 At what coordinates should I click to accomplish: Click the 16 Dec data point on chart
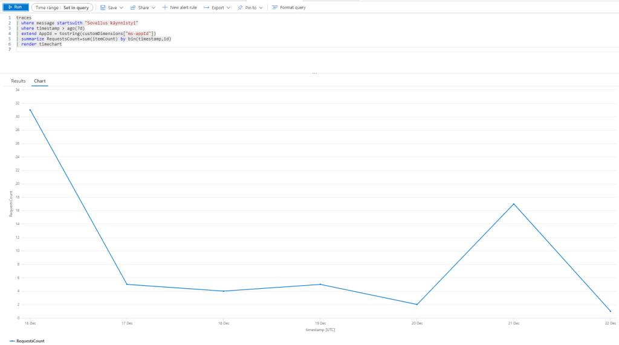point(30,110)
